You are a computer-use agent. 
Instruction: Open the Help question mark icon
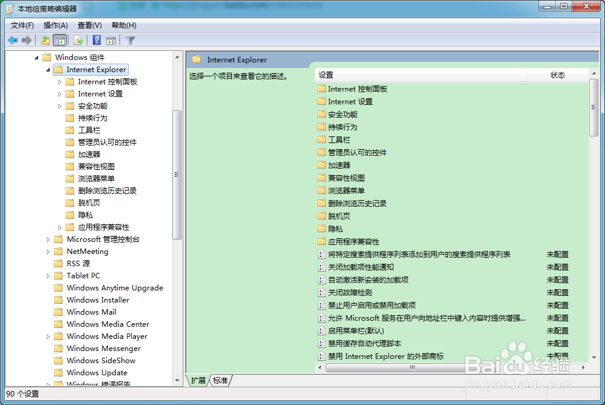pyautogui.click(x=97, y=40)
